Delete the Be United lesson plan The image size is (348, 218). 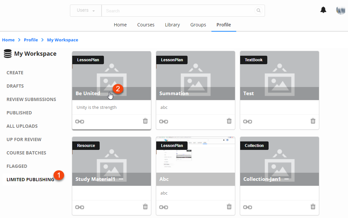tap(145, 121)
